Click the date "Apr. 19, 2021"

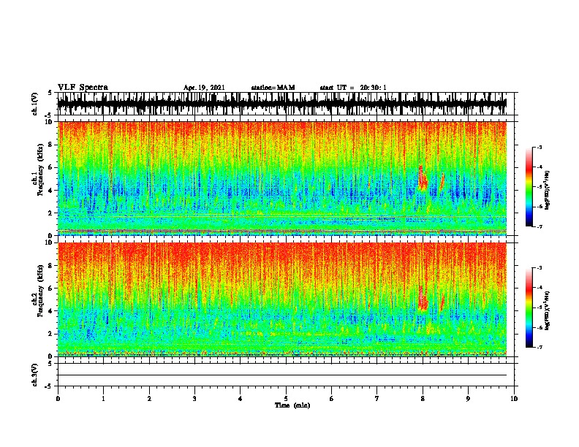204,88
